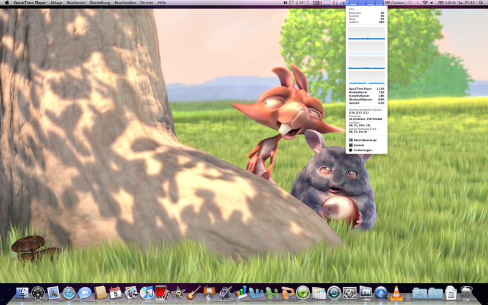
Task: Click the Wi-Fi status icon in menu bar
Action: click(x=425, y=3)
